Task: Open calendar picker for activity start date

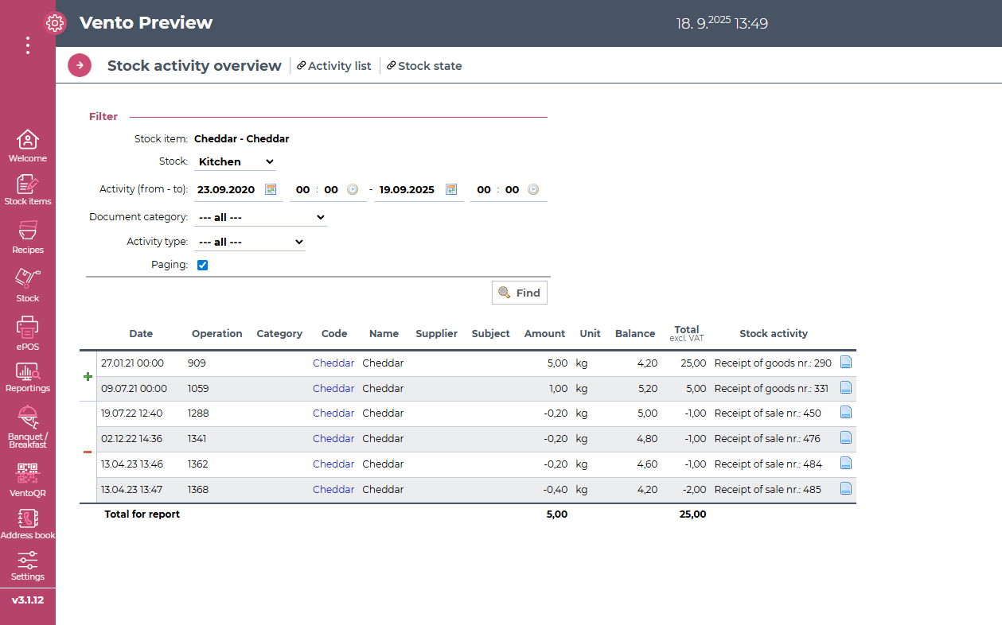Action: pyautogui.click(x=271, y=189)
